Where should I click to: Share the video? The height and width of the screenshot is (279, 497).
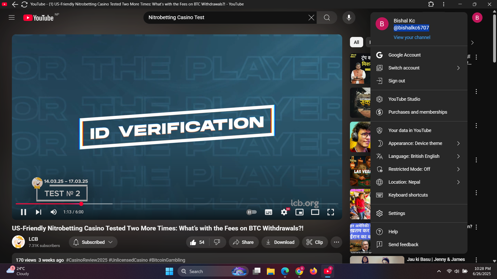[x=243, y=242]
